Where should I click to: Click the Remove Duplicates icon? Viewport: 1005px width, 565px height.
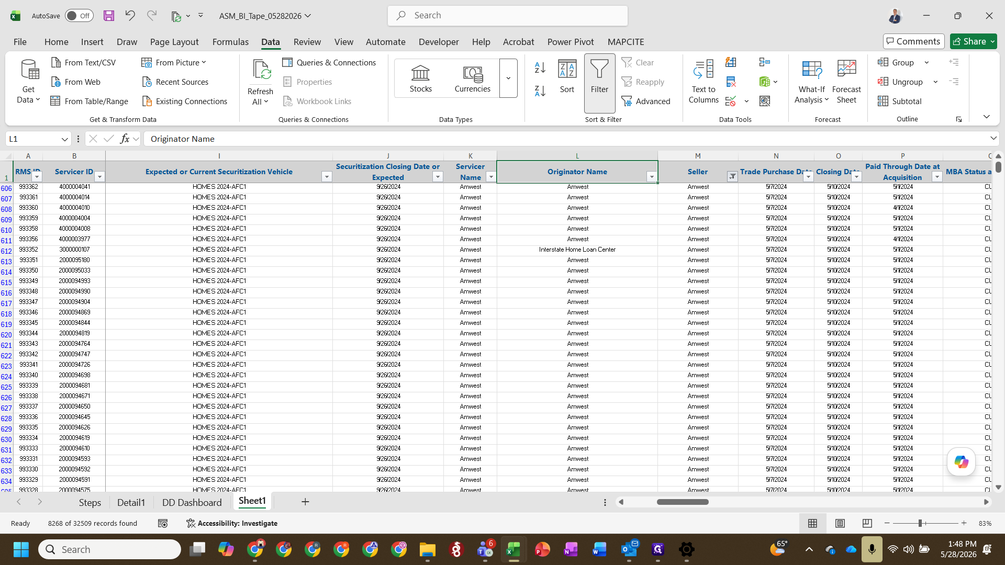tap(731, 82)
